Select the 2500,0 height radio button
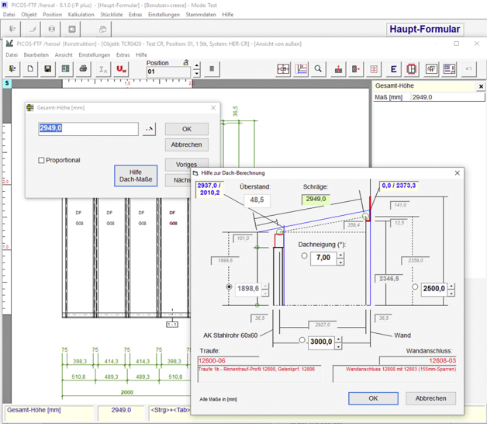Screen dimensions: 487x424 click(x=415, y=287)
